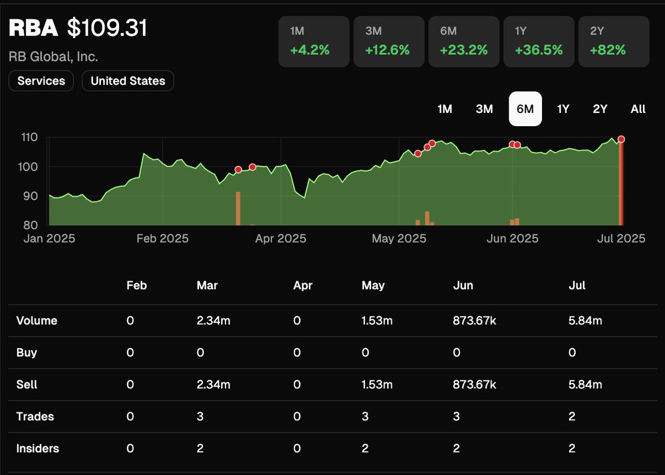665x475 pixels.
Task: Open the 3M +12.6% performance card
Action: pos(388,42)
